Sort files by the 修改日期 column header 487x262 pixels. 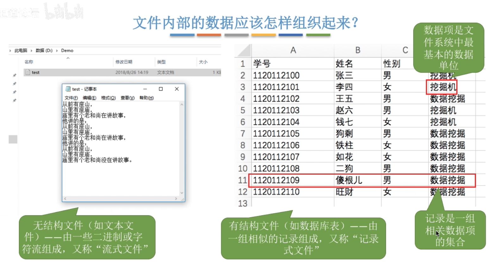(x=124, y=62)
